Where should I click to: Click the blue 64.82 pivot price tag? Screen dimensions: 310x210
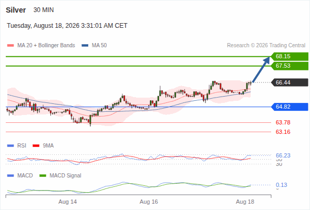coord(290,107)
